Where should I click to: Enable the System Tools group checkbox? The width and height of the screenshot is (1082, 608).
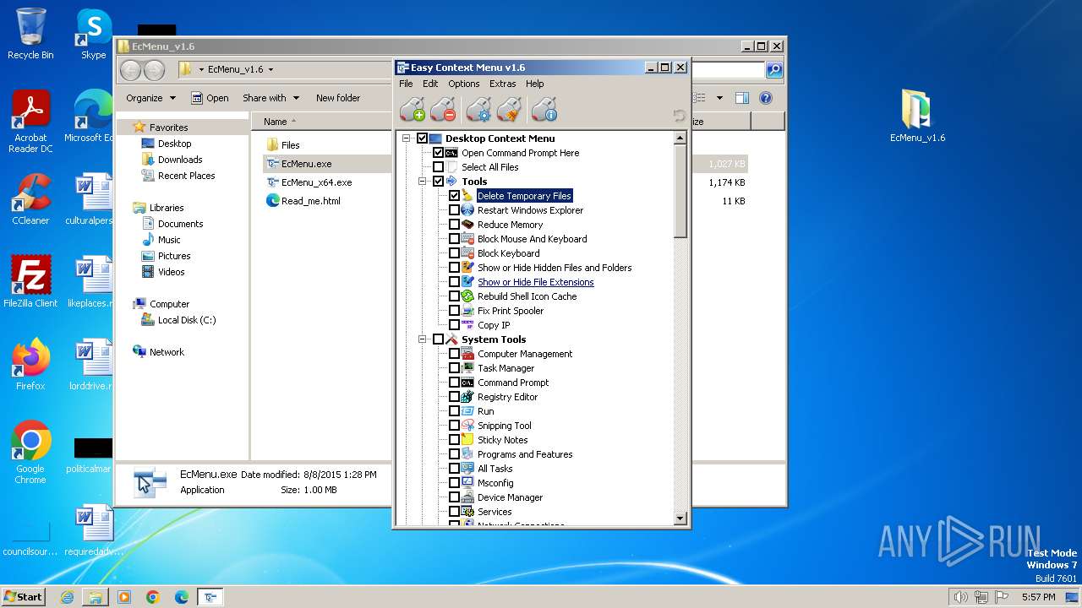pyautogui.click(x=438, y=339)
